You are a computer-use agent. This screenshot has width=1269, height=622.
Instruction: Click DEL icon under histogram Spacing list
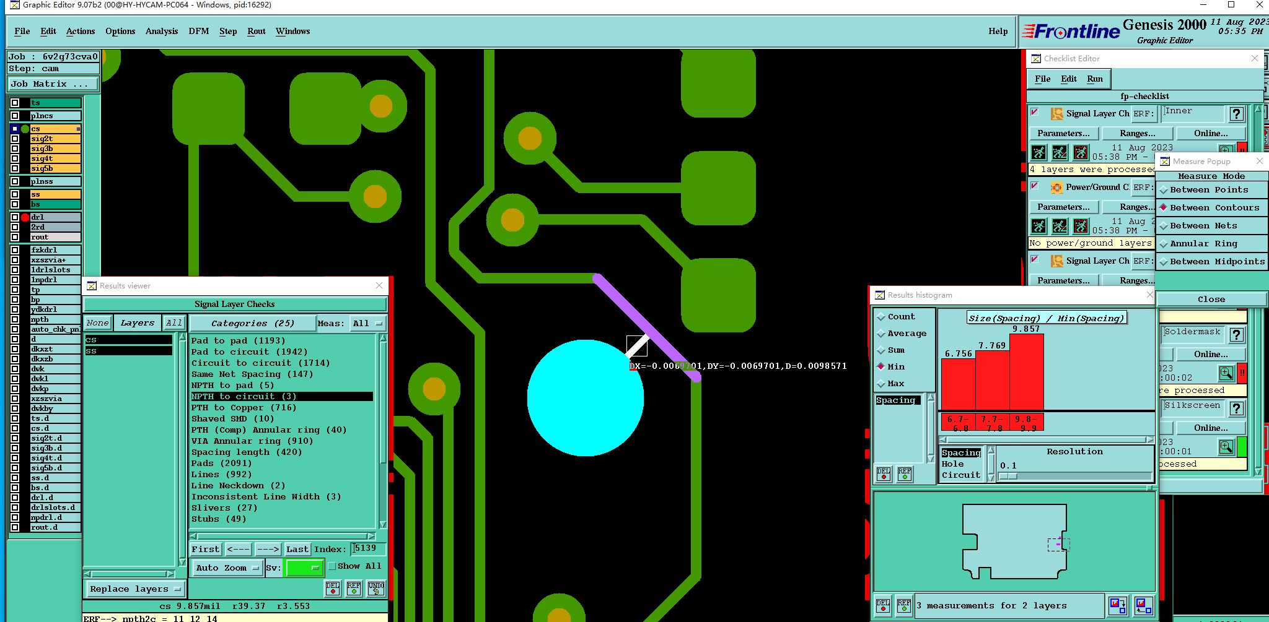pos(884,474)
